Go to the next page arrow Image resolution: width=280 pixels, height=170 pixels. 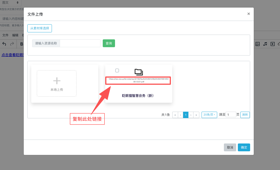tap(191, 115)
